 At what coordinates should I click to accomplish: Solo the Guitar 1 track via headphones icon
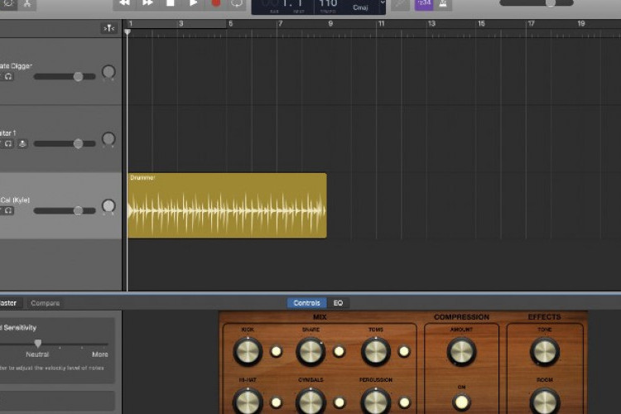(8, 144)
